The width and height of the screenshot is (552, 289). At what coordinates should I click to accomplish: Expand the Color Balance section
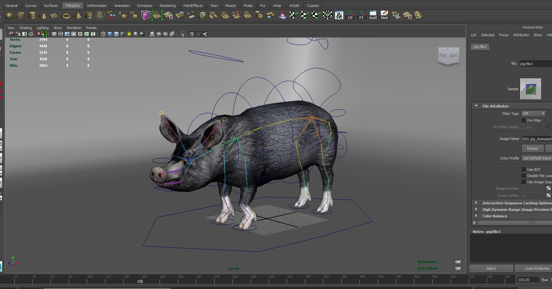[476, 216]
